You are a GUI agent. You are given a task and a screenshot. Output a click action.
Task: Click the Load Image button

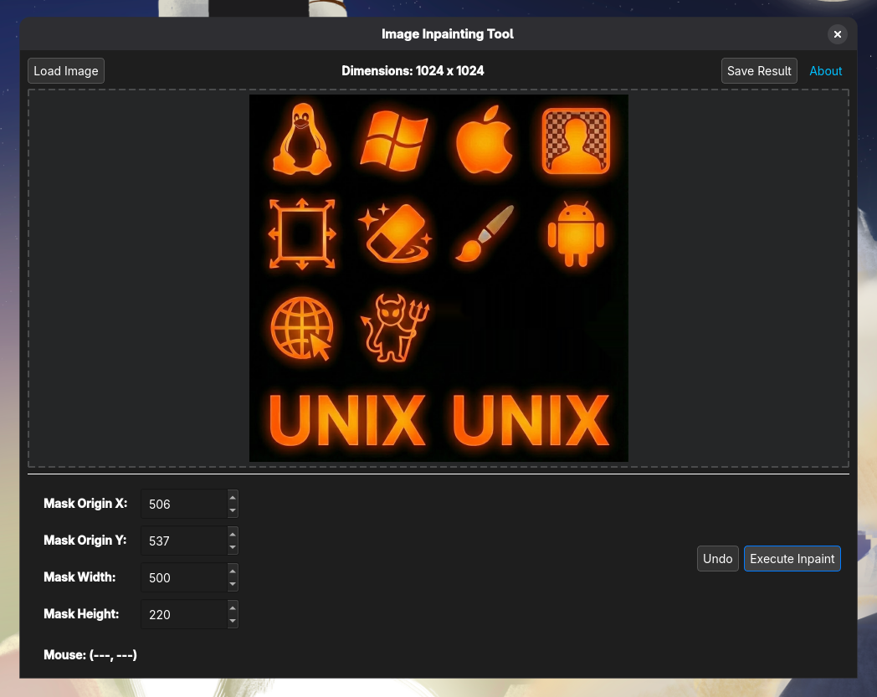pos(65,70)
